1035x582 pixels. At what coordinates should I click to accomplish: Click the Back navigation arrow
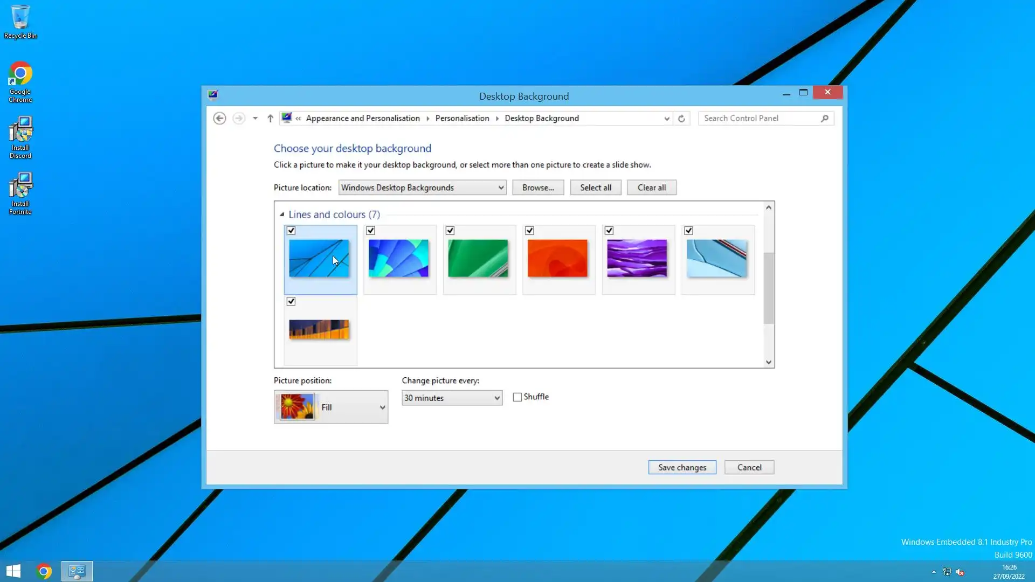[x=219, y=119]
